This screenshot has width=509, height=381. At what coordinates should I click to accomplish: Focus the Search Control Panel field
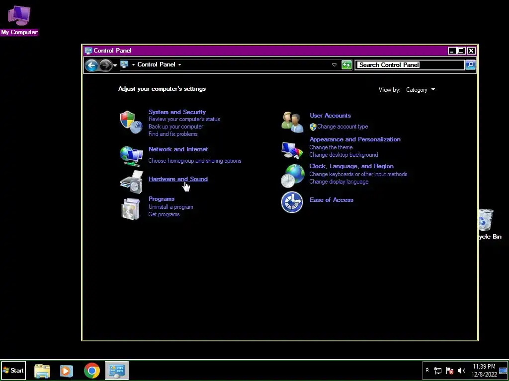click(x=410, y=65)
